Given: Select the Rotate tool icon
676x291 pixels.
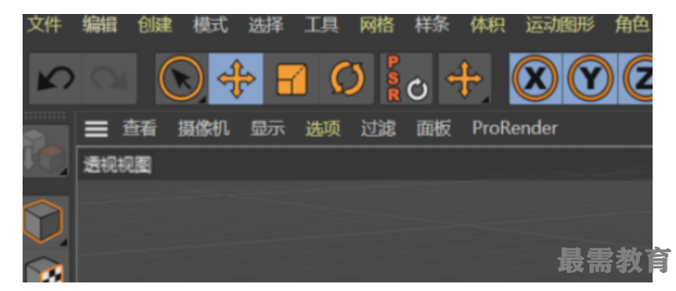Looking at the screenshot, I should click(347, 79).
